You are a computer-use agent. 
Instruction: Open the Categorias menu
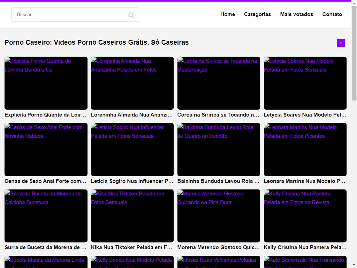257,14
